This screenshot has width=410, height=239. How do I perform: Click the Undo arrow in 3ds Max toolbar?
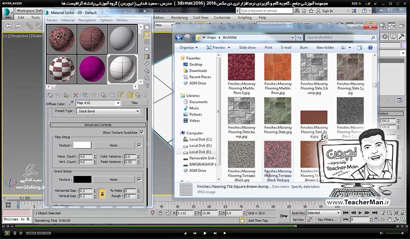[x=9, y=26]
